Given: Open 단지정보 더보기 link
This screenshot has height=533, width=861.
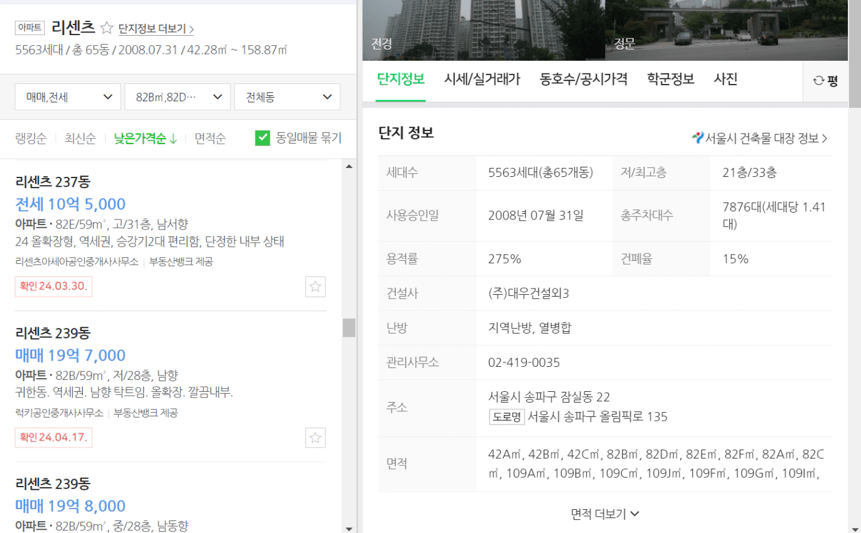Looking at the screenshot, I should click(156, 29).
